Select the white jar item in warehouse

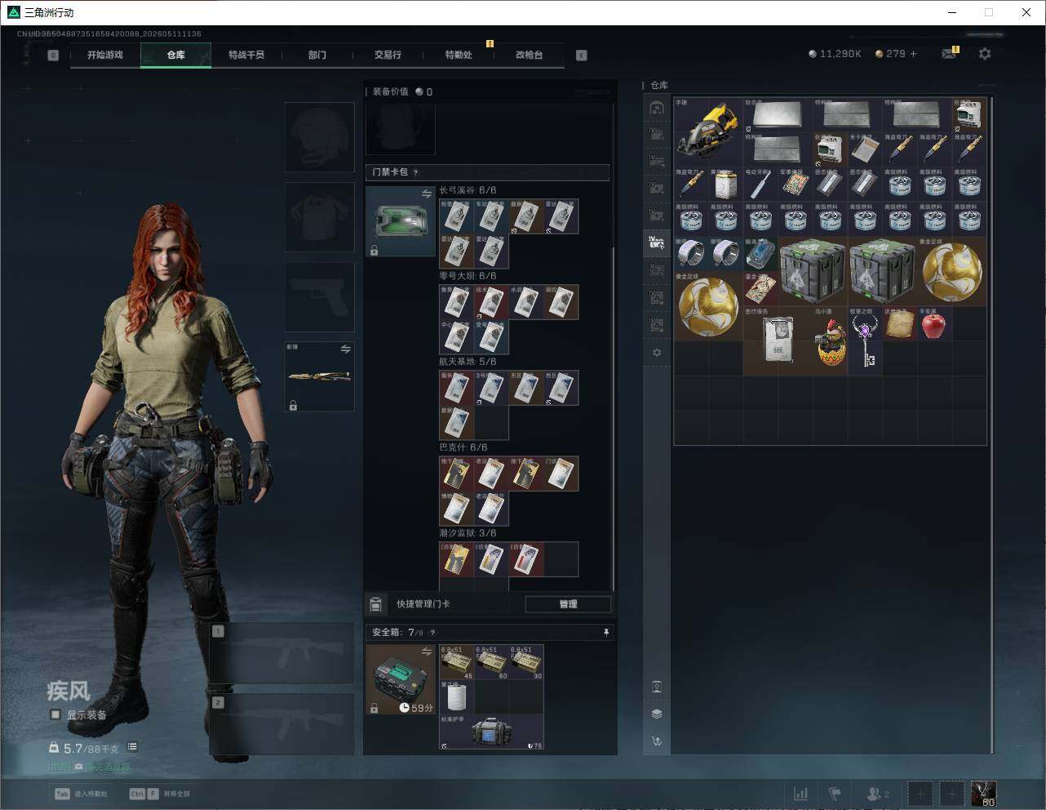(x=725, y=185)
